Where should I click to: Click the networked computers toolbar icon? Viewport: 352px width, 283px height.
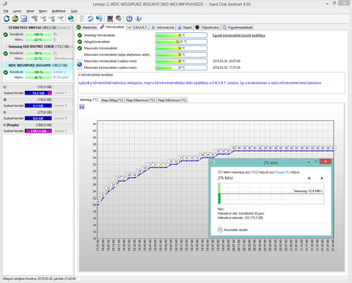pos(99,18)
